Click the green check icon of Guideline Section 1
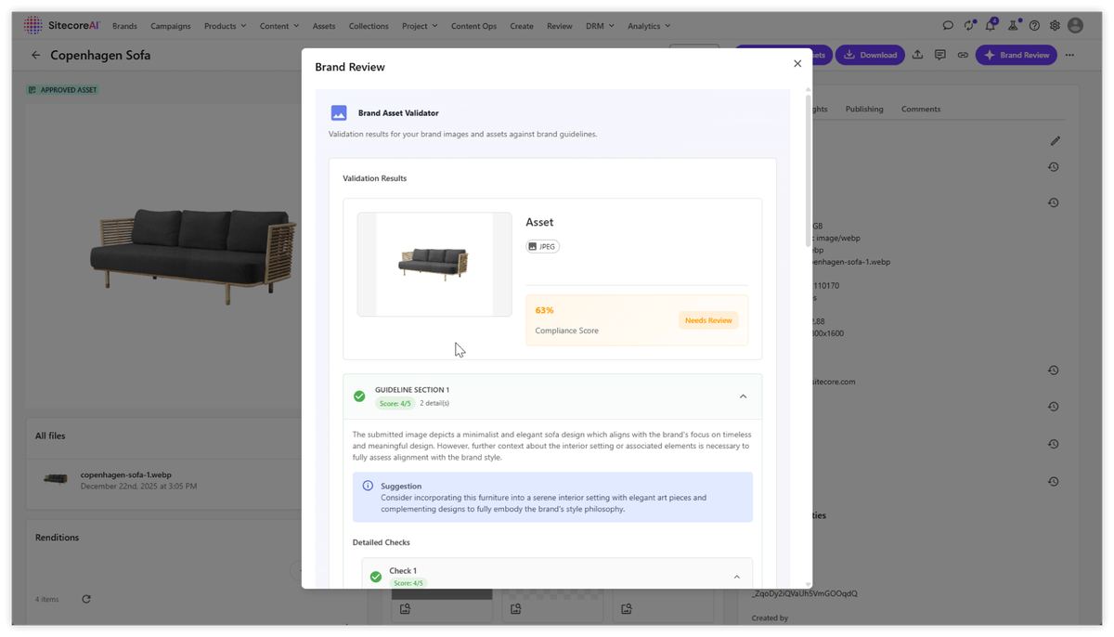The height and width of the screenshot is (637, 1114). [x=359, y=396]
